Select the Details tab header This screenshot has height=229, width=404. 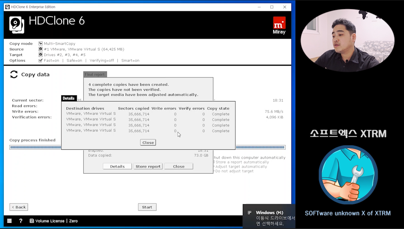coord(68,98)
